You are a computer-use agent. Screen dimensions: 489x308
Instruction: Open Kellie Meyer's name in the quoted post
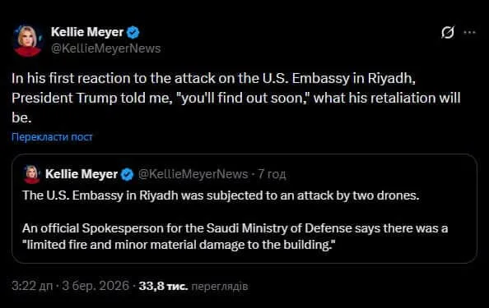tap(81, 174)
